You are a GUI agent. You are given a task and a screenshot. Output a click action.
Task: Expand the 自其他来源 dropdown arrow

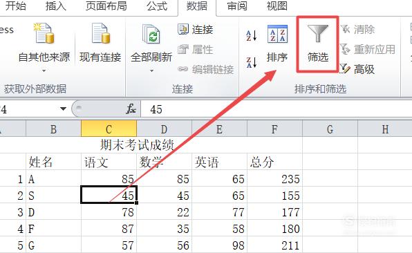(x=44, y=71)
